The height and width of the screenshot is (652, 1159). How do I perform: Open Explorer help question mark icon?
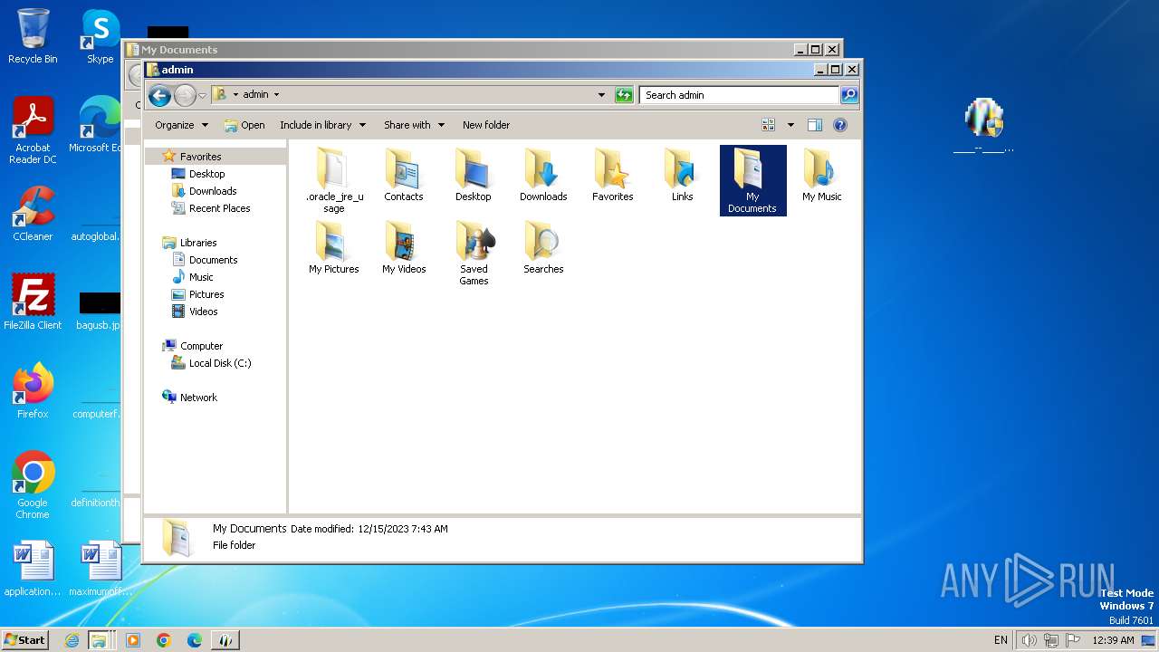click(x=839, y=125)
